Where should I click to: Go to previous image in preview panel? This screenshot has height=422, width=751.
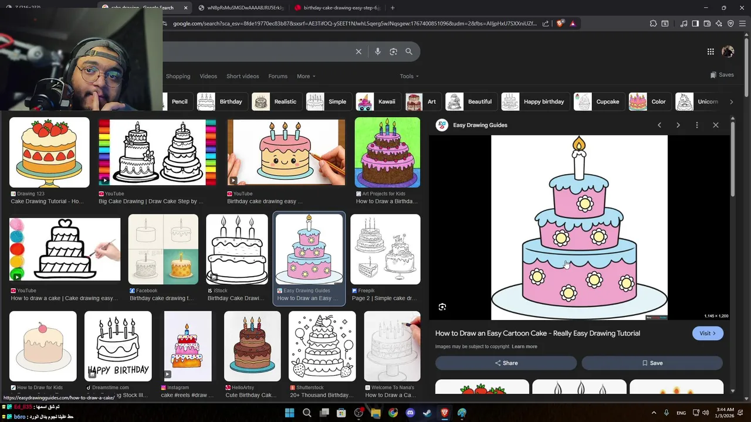click(659, 125)
